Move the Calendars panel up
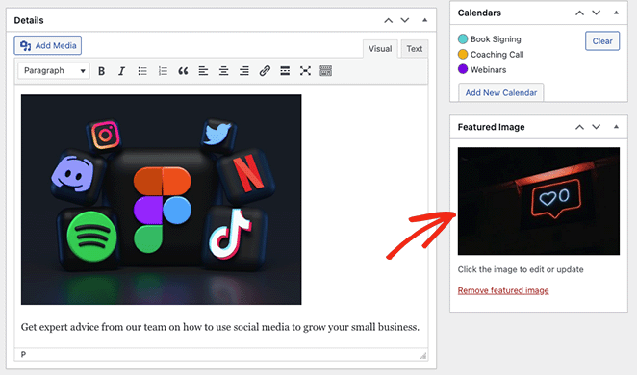This screenshot has height=375, width=637. point(579,13)
